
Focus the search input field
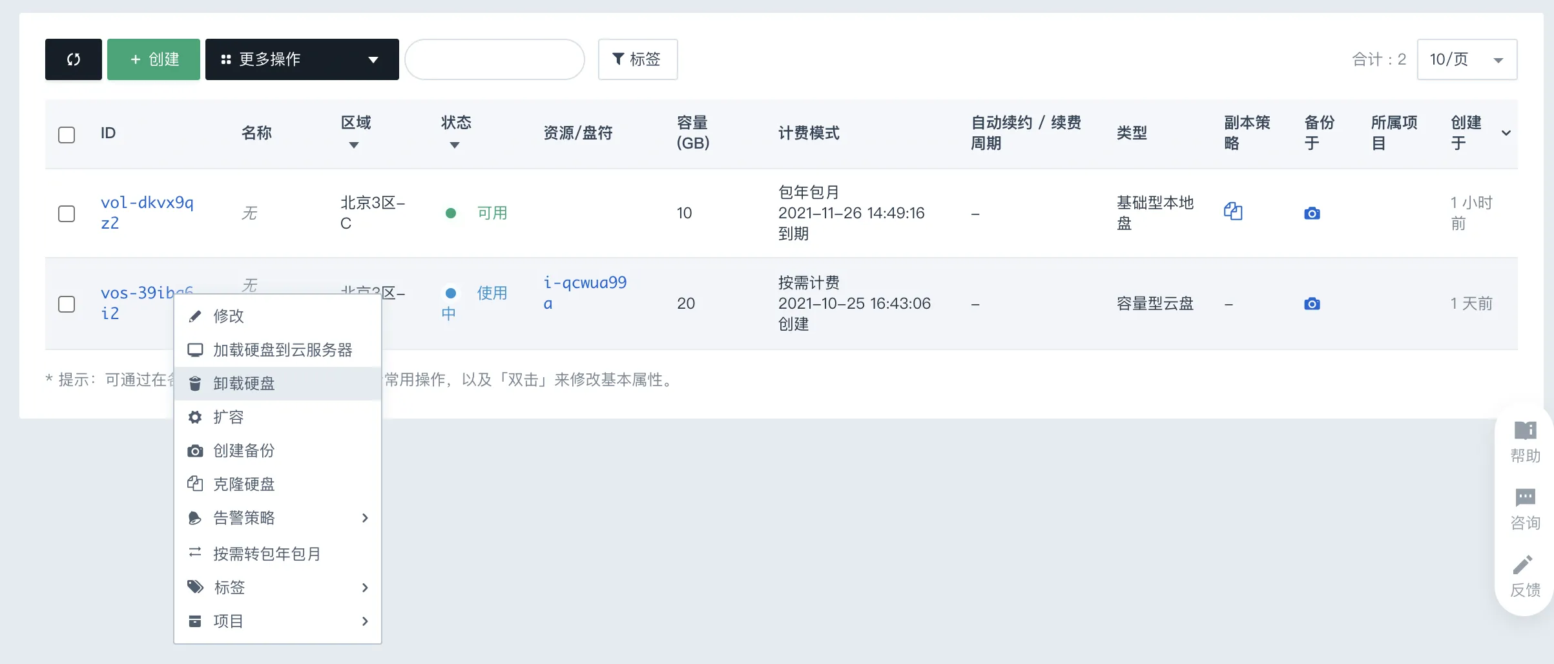[x=495, y=59]
